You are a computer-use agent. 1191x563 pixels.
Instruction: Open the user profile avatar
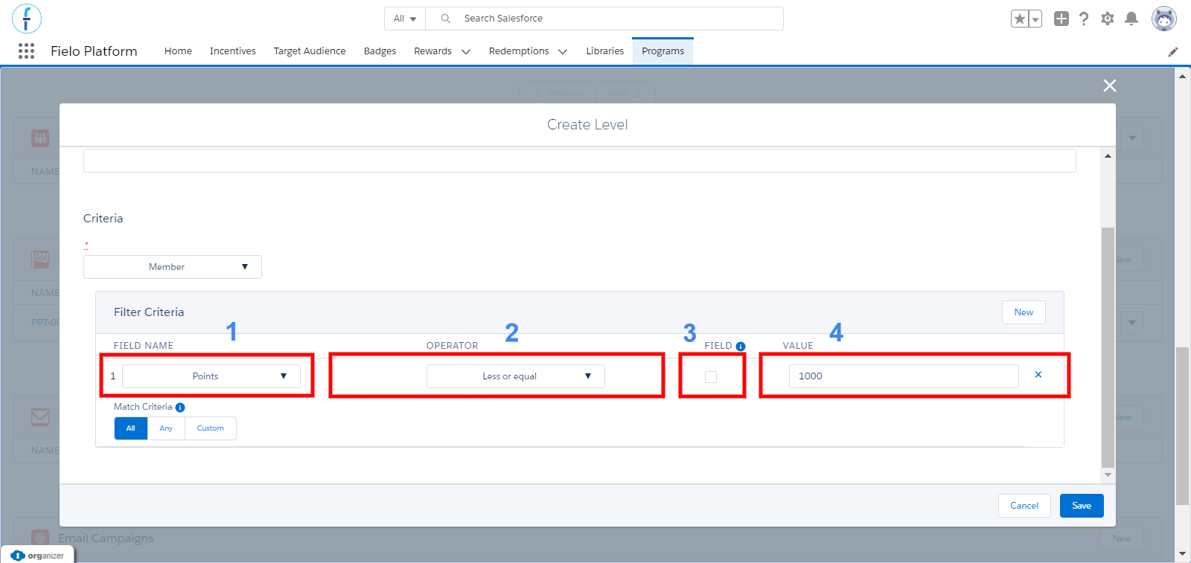(1163, 19)
